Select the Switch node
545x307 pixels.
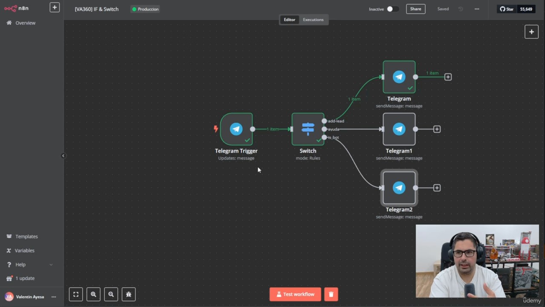pos(308,129)
